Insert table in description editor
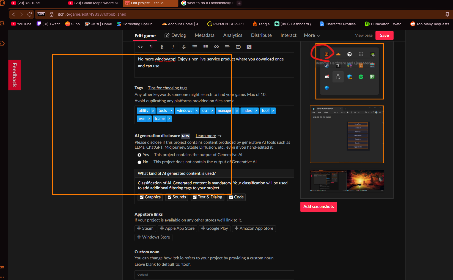453x280 pixels. 205,47
